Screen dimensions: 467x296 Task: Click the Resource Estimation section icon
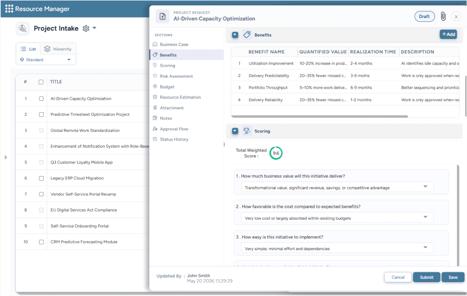click(155, 97)
